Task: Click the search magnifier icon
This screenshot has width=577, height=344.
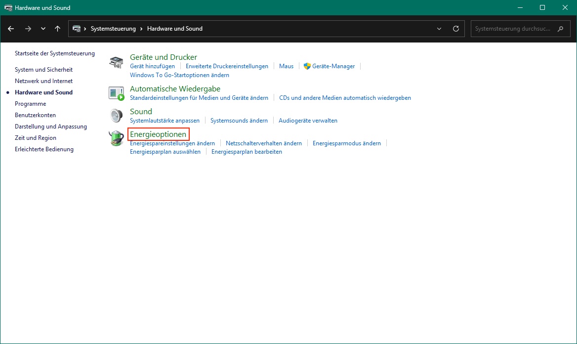Action: 560,29
